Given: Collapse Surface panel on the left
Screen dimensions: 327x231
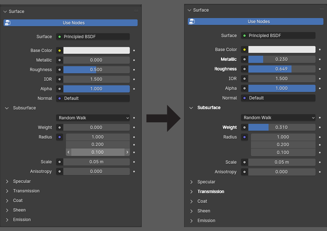Looking at the screenshot, I should tap(5, 12).
